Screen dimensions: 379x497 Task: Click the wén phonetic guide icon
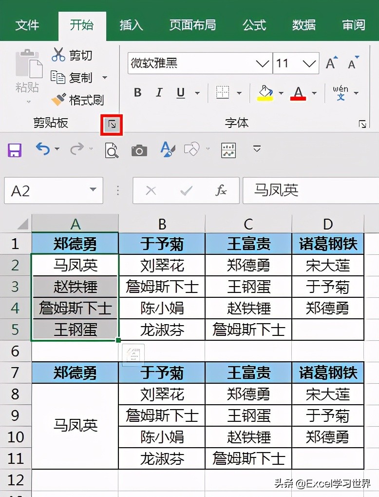point(341,93)
